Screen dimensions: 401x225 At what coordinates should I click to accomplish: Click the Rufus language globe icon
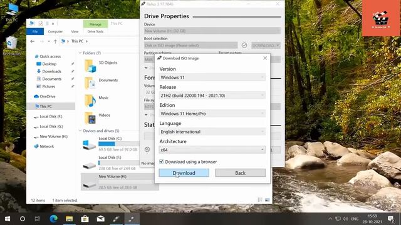click(147, 149)
